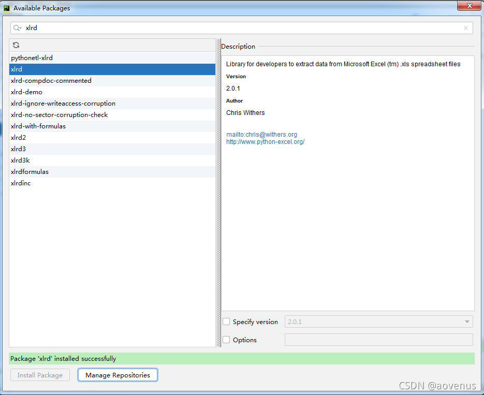Clear the search field with X icon

466,28
